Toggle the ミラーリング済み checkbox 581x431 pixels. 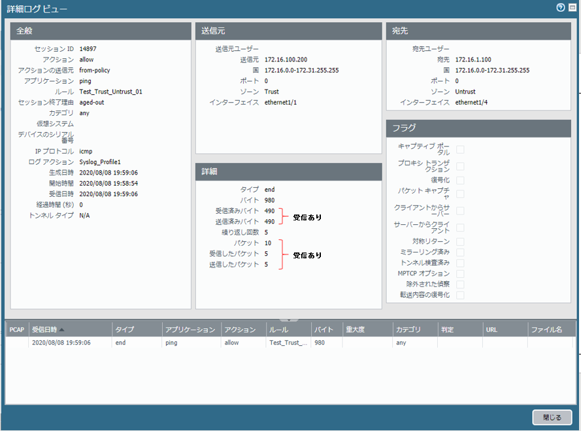460,252
